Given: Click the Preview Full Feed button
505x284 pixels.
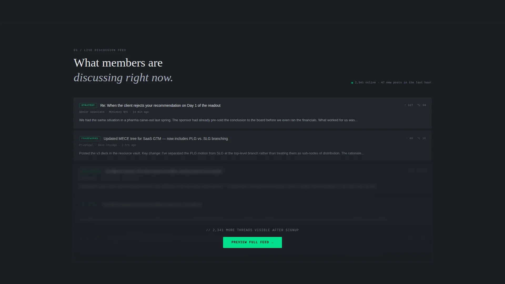Looking at the screenshot, I should (x=252, y=242).
